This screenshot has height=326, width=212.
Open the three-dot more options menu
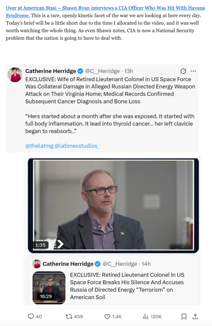(193, 71)
